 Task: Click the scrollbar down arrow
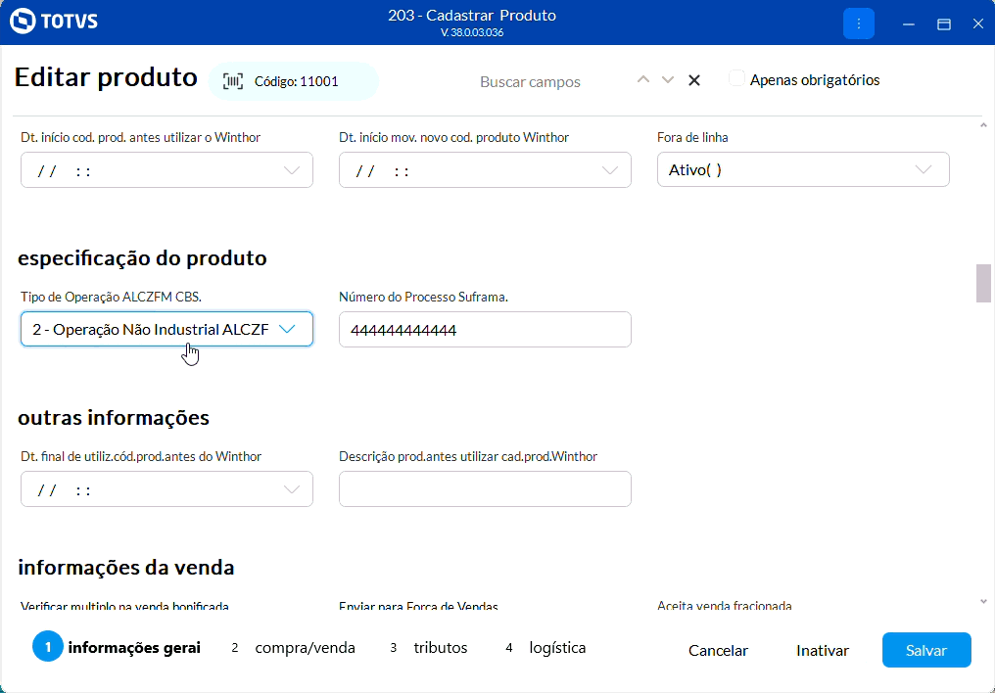(983, 602)
